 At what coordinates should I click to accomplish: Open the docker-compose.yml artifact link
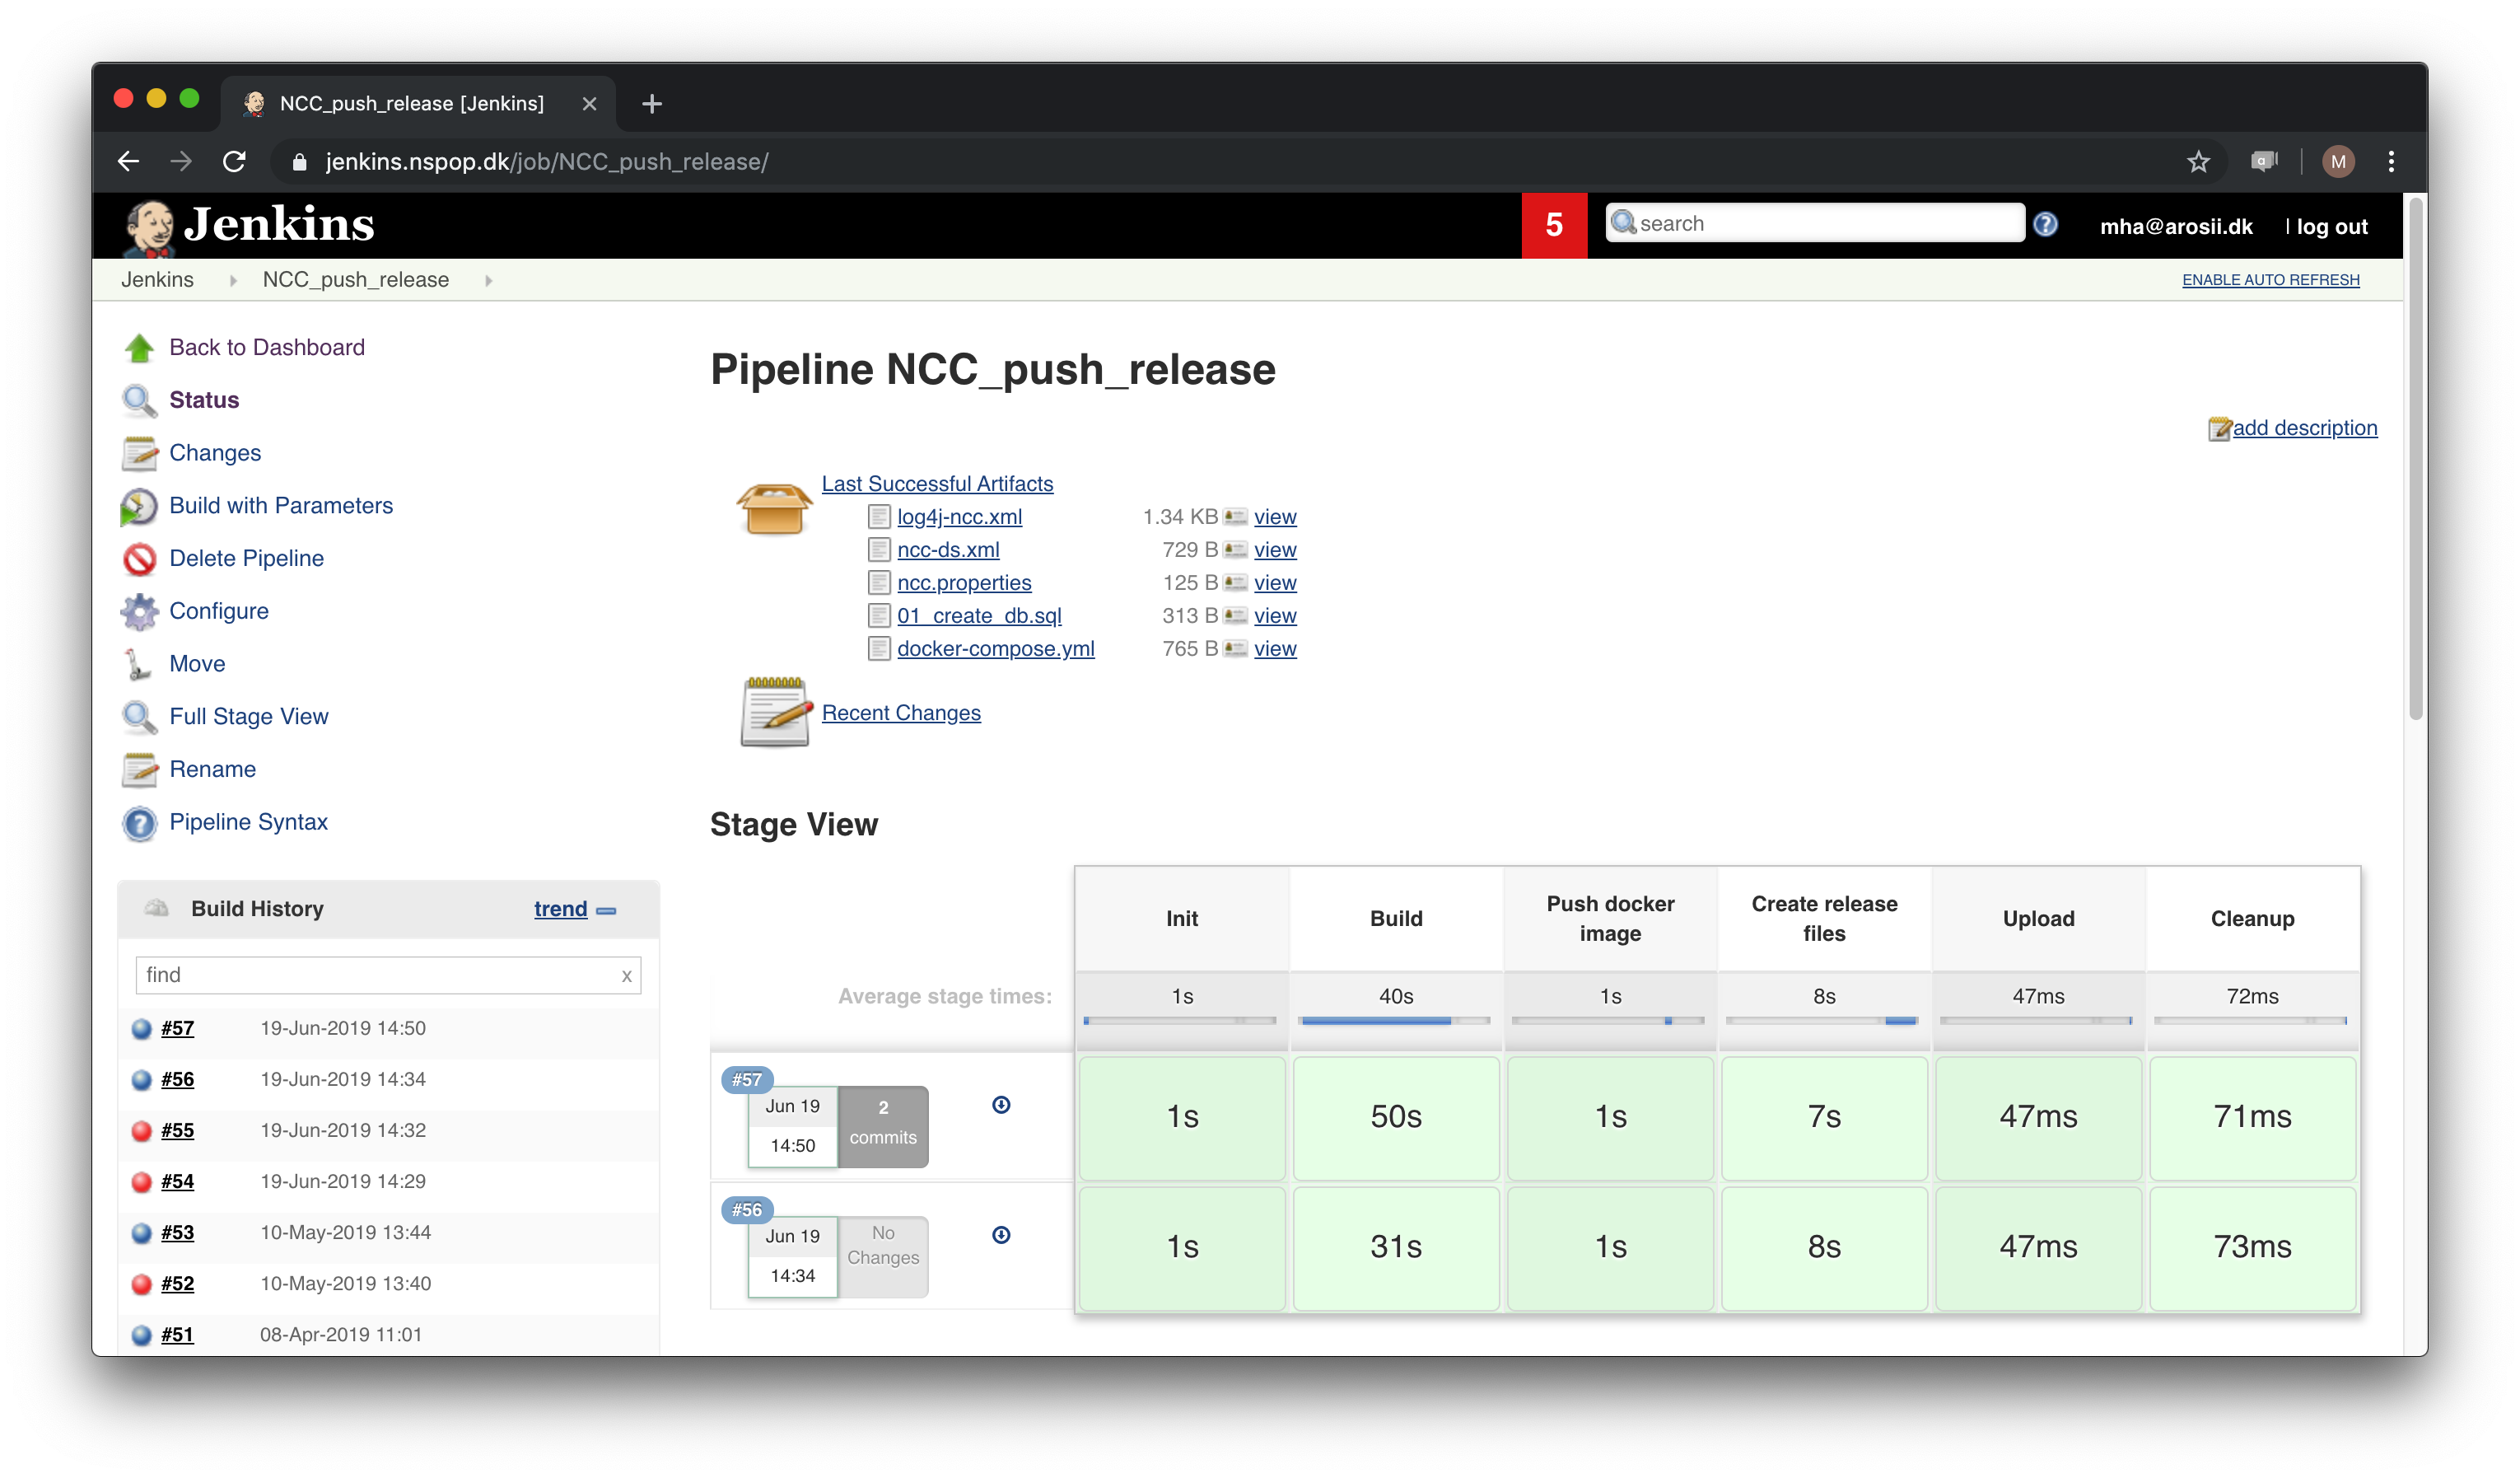995,648
